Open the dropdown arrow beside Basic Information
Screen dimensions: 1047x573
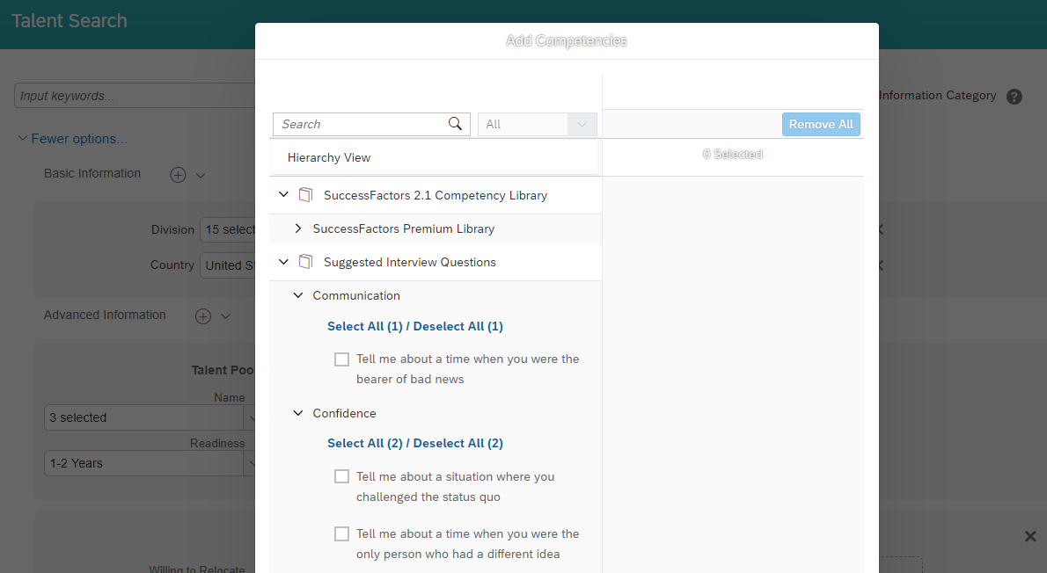coord(201,176)
